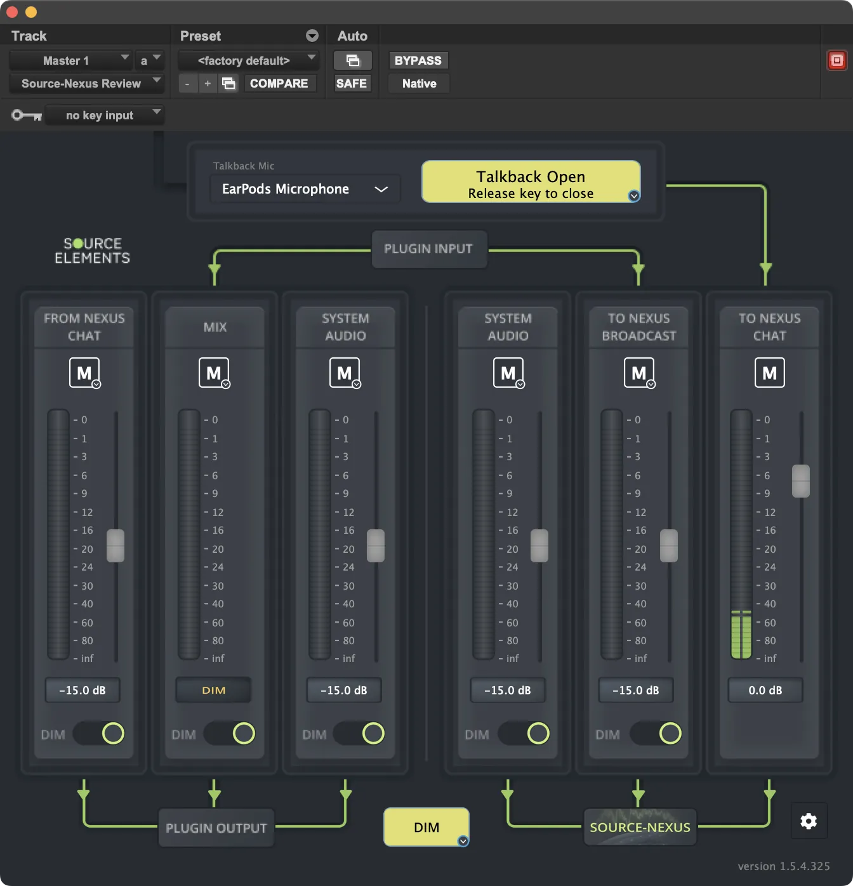Mute the FROM NEXUS CHAT channel
Screen dimensions: 853x886
[84, 373]
